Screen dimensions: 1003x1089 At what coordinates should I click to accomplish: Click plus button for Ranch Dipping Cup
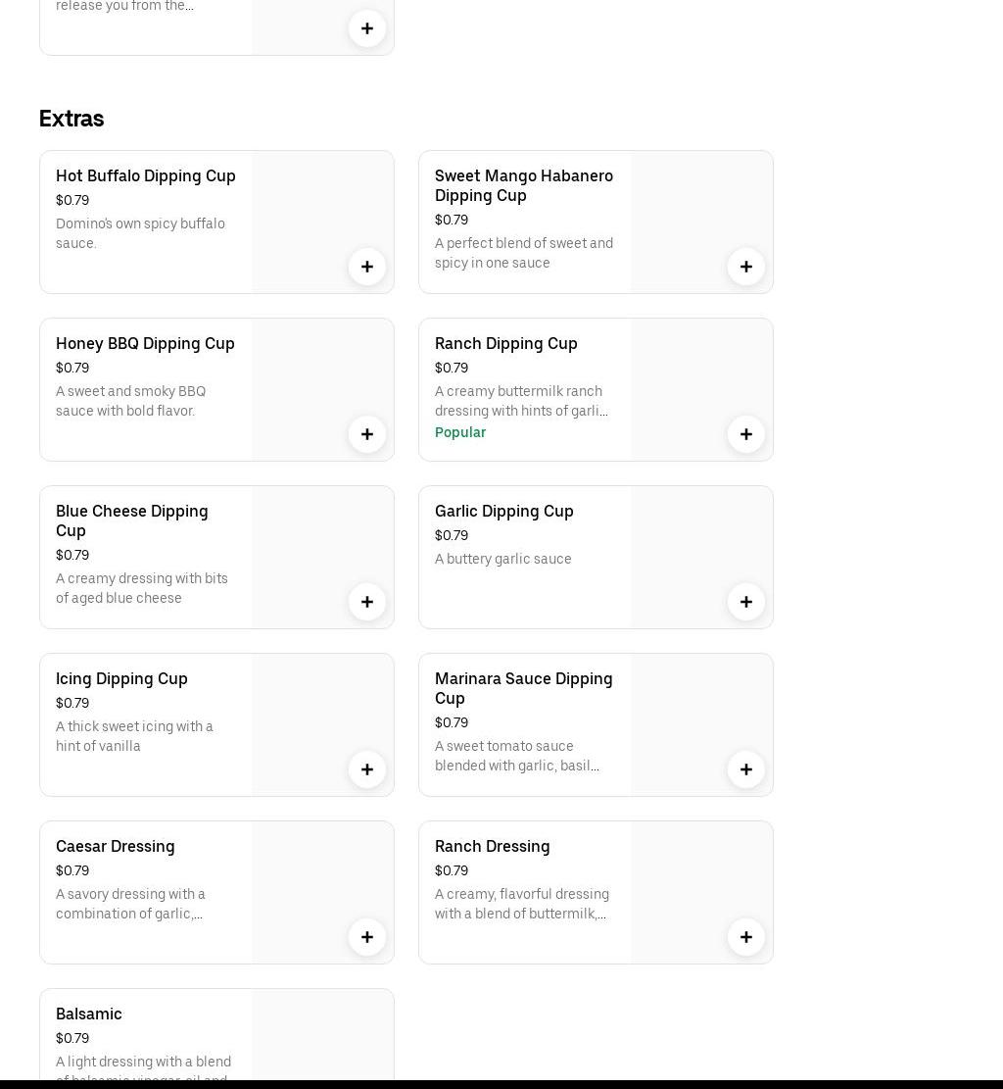[746, 434]
